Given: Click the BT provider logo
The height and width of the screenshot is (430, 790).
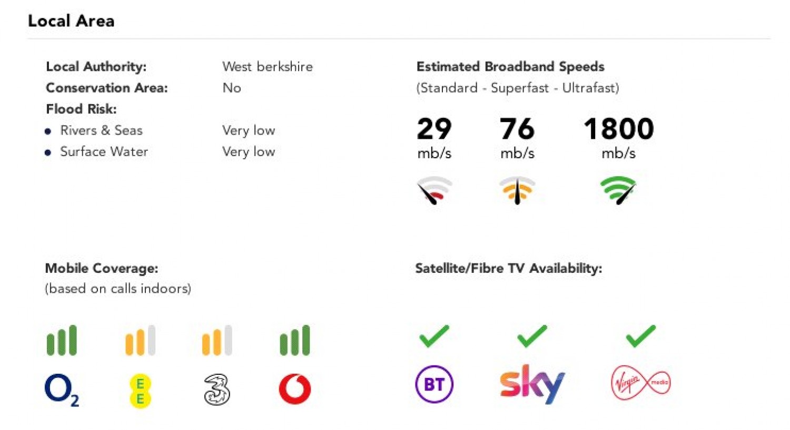Looking at the screenshot, I should click(x=434, y=384).
